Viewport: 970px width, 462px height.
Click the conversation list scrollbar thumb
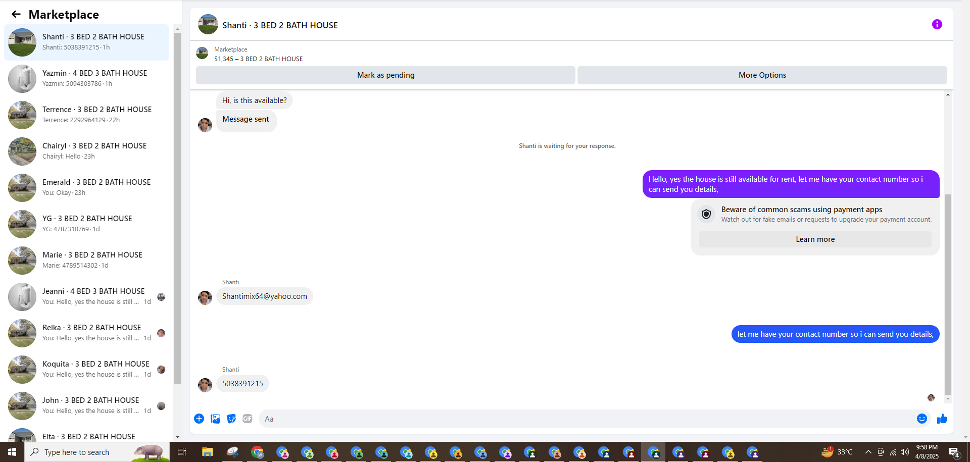point(177,208)
